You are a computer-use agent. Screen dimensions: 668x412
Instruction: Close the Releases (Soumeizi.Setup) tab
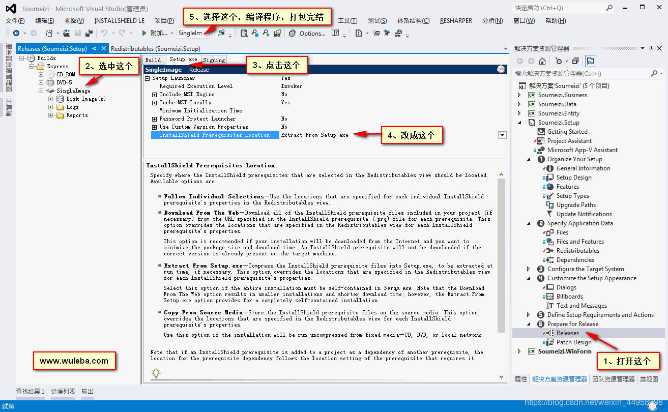click(103, 48)
